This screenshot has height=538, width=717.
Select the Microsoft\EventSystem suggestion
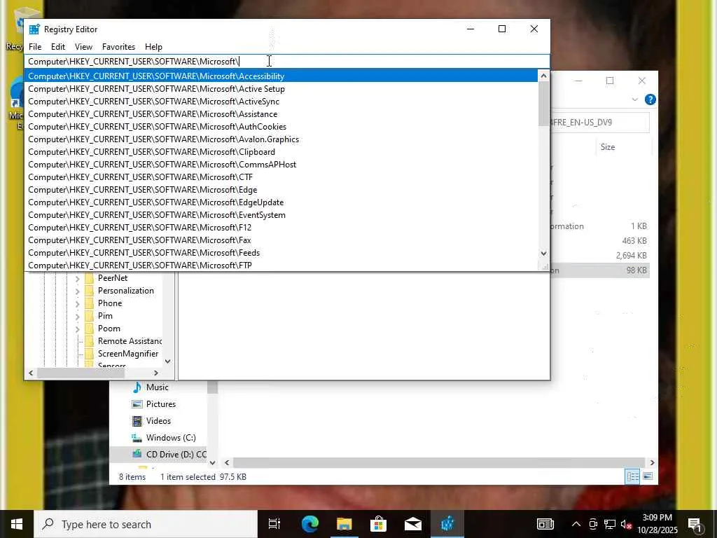click(x=281, y=215)
